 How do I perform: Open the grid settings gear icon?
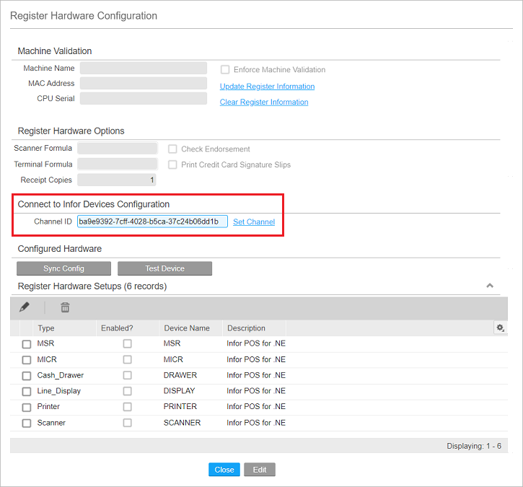(499, 328)
